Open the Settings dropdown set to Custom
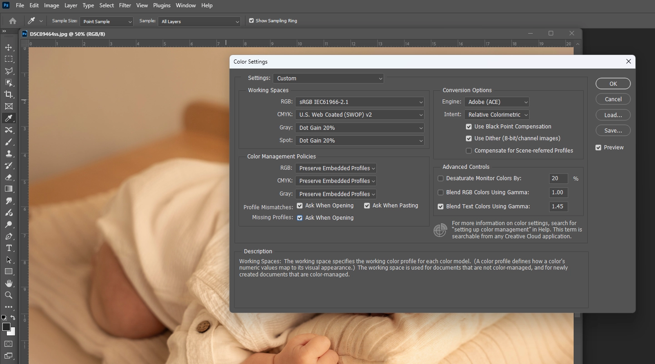Screen dimensions: 655x364 [x=328, y=79]
